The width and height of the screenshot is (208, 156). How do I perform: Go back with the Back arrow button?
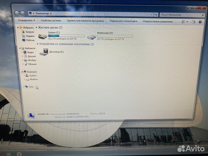[17, 13]
